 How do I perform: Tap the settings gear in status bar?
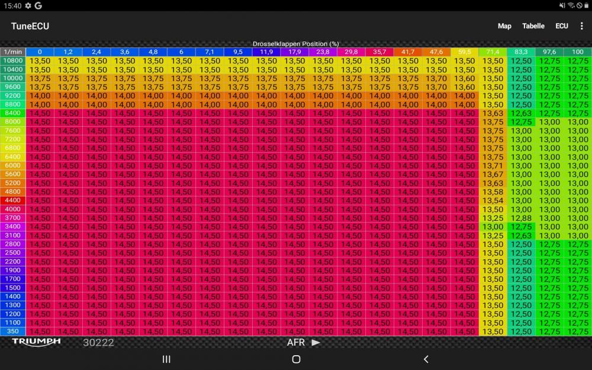click(x=28, y=5)
